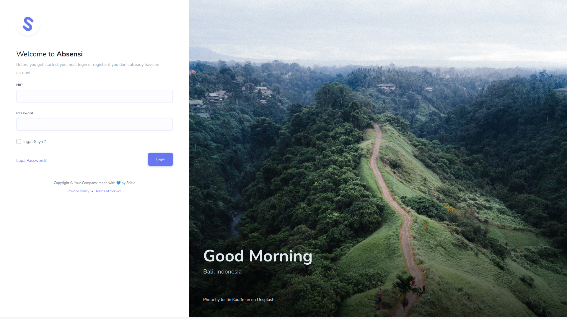Open the Unsplash link

(x=265, y=300)
